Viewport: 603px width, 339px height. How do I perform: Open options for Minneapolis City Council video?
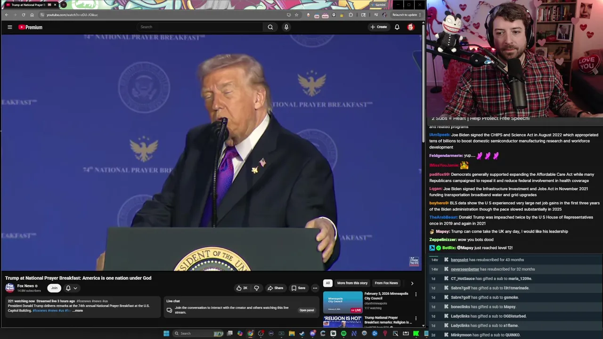416,294
